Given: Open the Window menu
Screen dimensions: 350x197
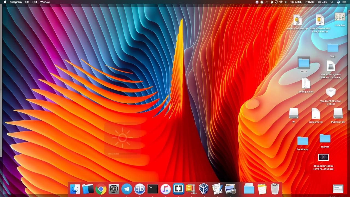Looking at the screenshot, I should point(45,2).
